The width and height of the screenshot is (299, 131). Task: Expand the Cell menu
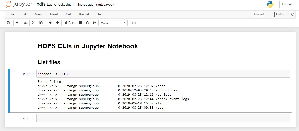click(x=69, y=14)
